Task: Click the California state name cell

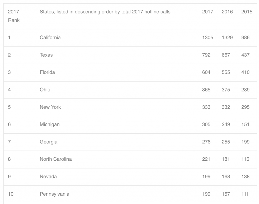Action: (50, 38)
